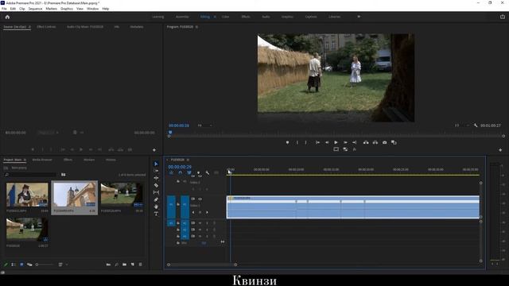Click the Home icon at top left

(x=7, y=17)
